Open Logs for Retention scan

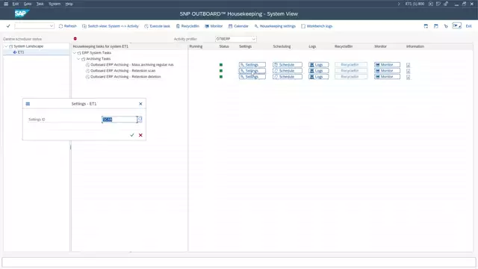(x=319, y=71)
